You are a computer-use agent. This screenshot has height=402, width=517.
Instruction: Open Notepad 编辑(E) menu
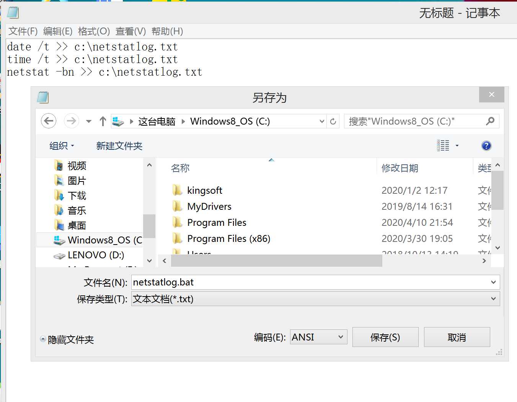click(58, 31)
